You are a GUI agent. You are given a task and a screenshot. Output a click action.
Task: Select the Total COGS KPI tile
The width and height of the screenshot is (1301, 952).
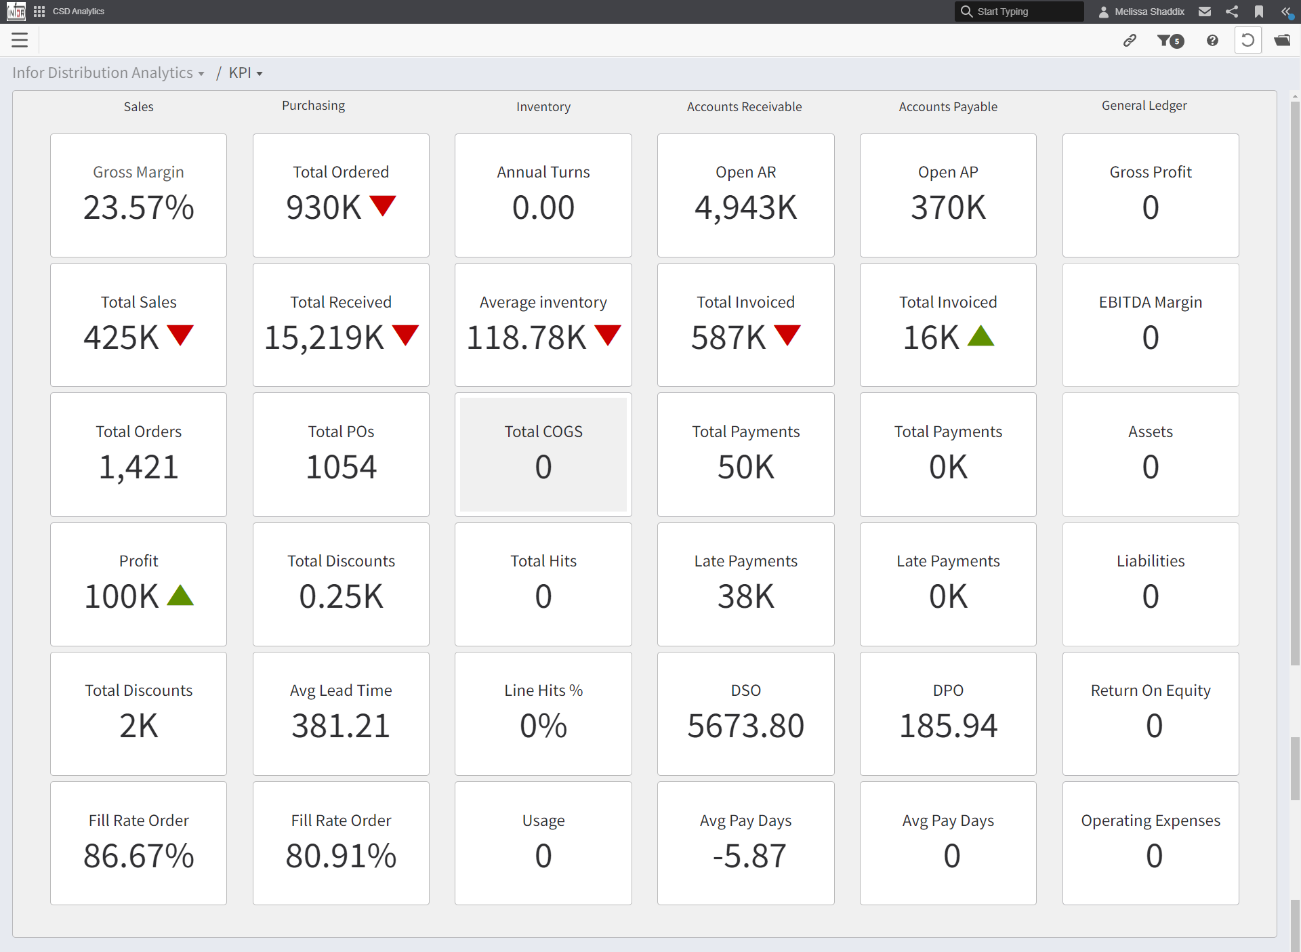pos(543,454)
